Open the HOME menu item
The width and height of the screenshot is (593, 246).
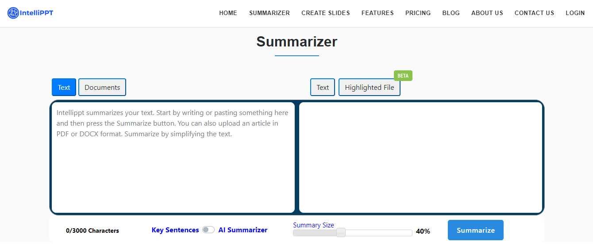click(228, 13)
